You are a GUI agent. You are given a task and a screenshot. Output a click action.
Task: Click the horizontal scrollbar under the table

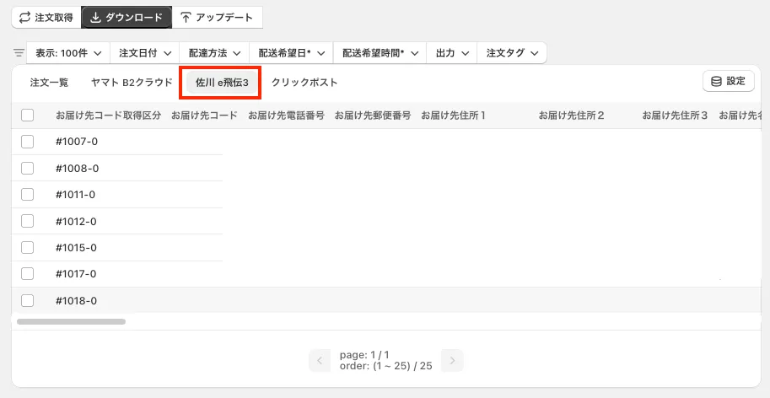click(71, 321)
